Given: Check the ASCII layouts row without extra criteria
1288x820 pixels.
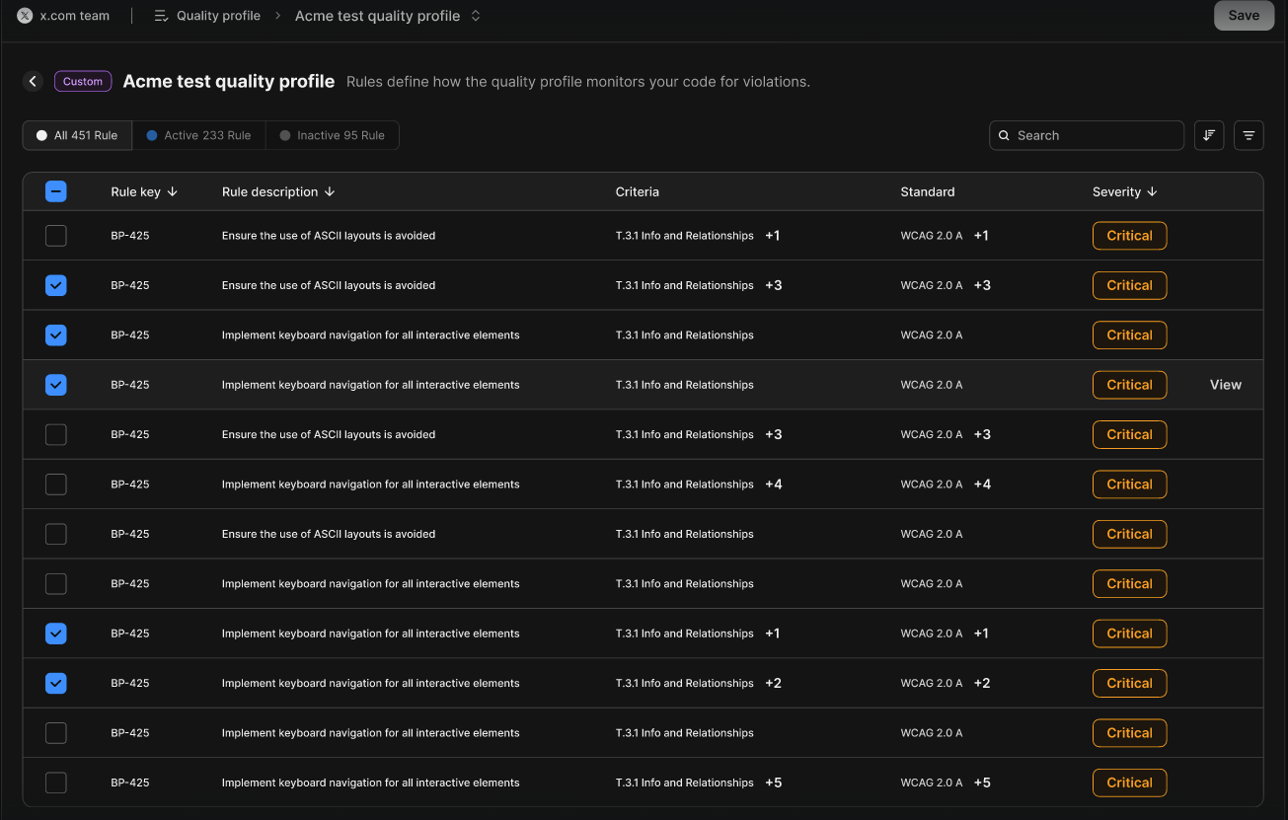Looking at the screenshot, I should pyautogui.click(x=56, y=534).
